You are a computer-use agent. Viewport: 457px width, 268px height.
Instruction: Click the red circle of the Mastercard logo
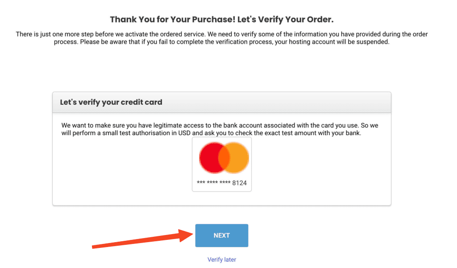(210, 158)
